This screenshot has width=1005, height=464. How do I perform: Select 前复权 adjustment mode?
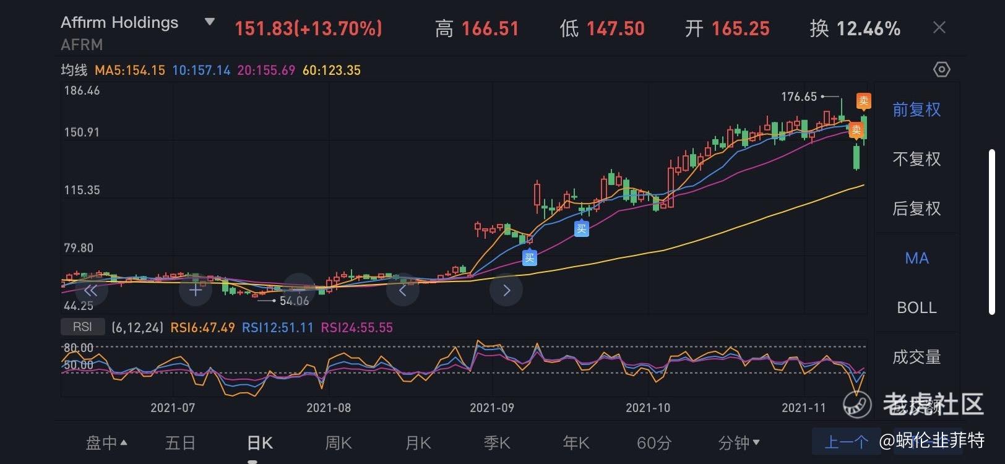point(917,110)
